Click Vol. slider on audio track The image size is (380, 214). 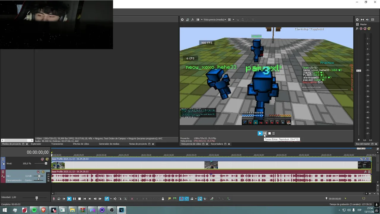(39, 176)
